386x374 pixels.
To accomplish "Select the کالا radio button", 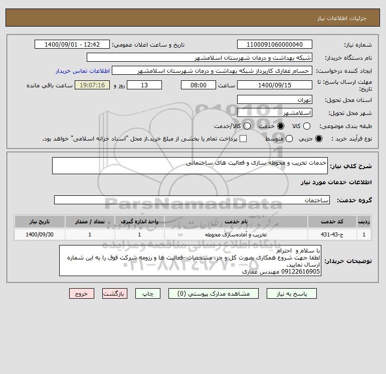I will point(306,126).
